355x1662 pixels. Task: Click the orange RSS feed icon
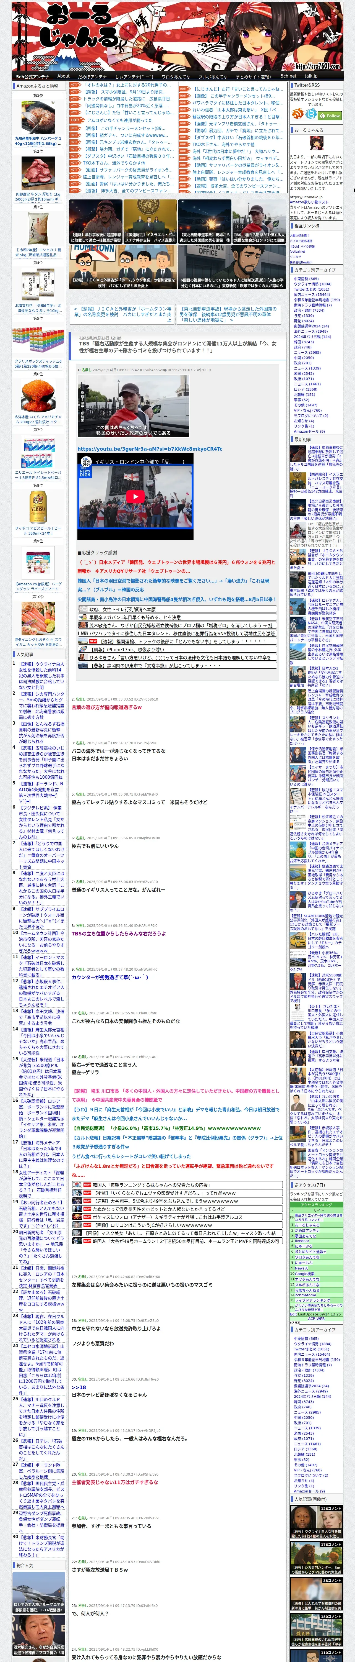click(x=298, y=114)
